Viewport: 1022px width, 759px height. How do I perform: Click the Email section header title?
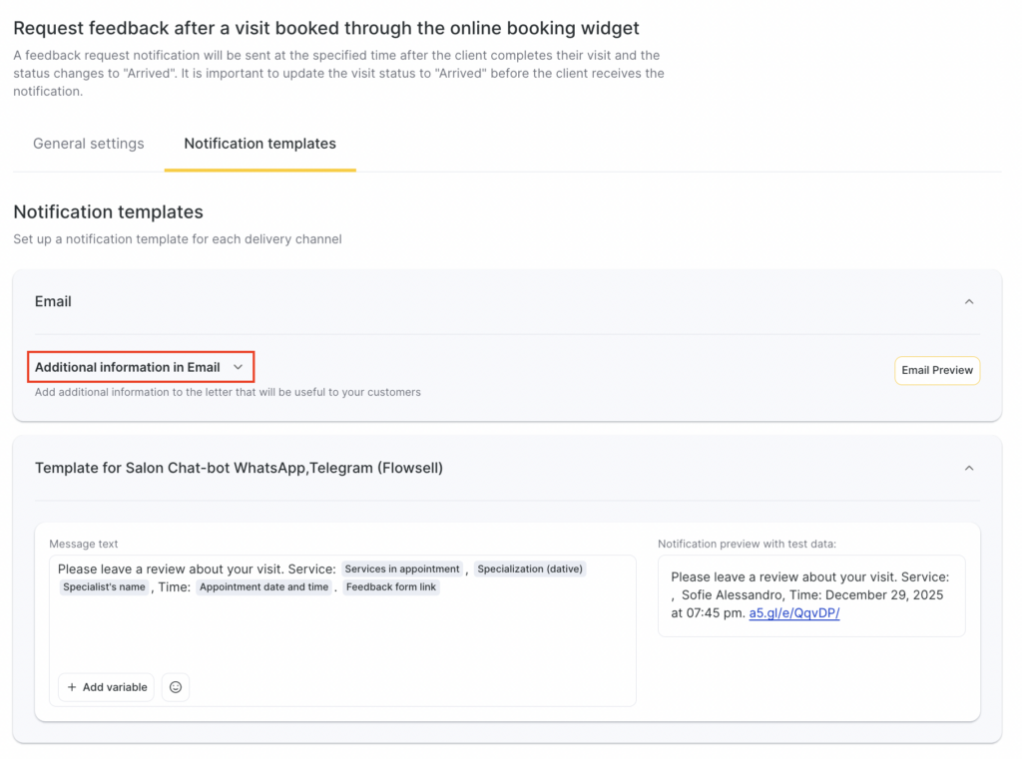(x=53, y=301)
